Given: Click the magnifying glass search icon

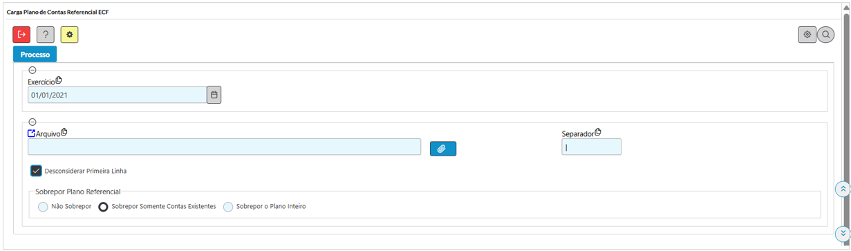Looking at the screenshot, I should [825, 35].
